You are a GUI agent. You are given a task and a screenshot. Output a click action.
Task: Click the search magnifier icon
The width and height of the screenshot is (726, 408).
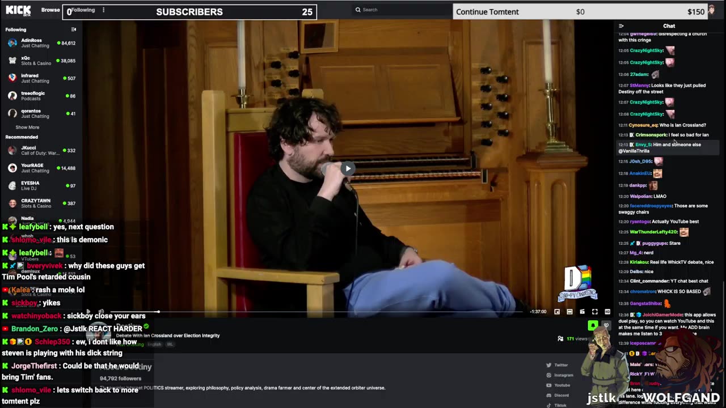click(x=358, y=10)
